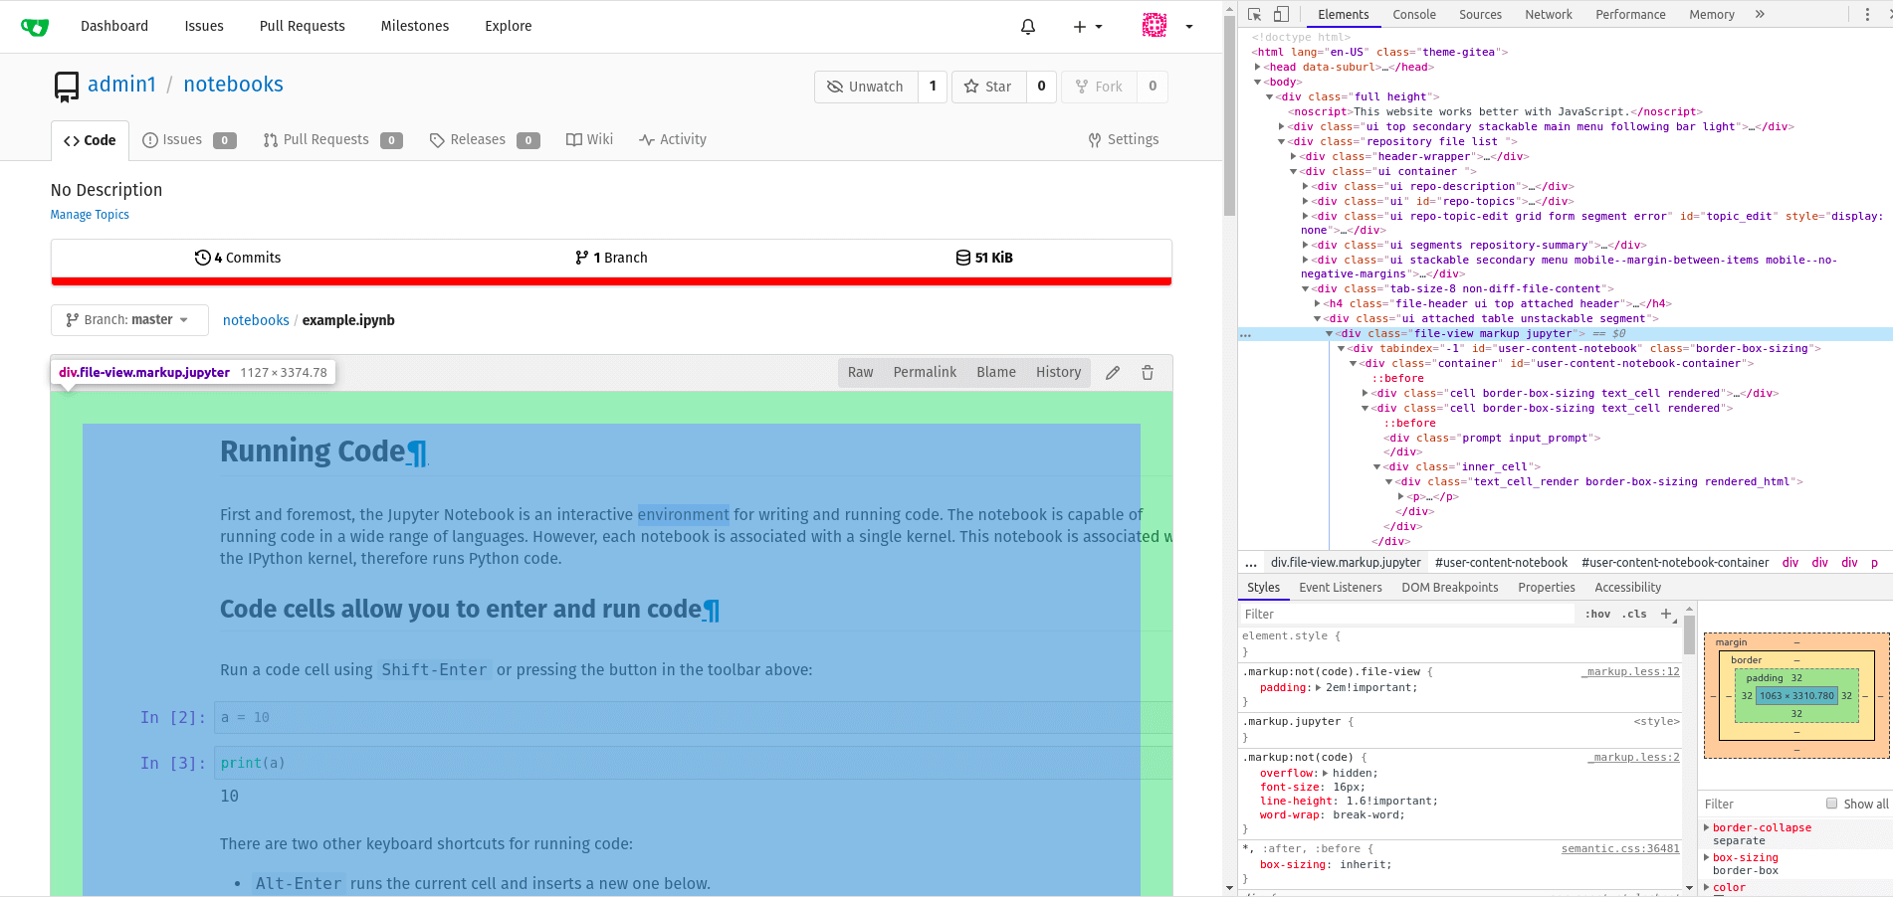The image size is (1893, 899).
Task: Switch to the DevTools Network tab
Action: point(1548,14)
